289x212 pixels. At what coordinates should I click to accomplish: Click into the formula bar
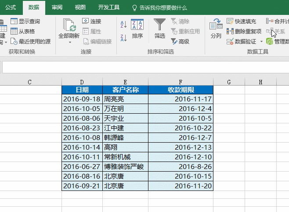coord(146,67)
